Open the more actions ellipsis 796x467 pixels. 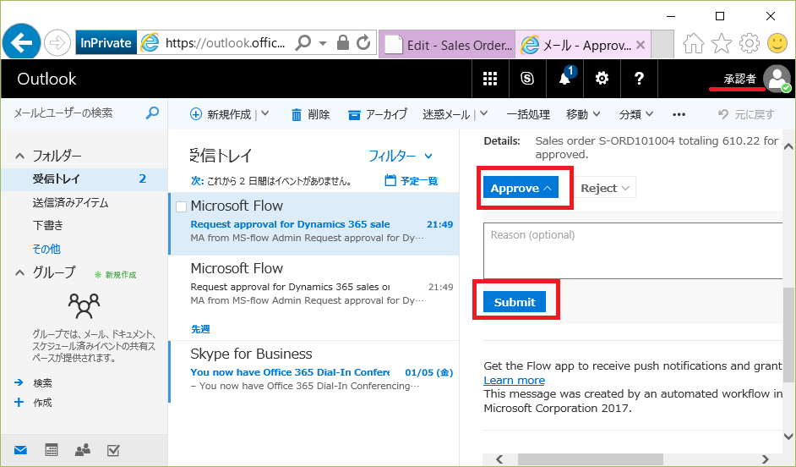(x=679, y=114)
